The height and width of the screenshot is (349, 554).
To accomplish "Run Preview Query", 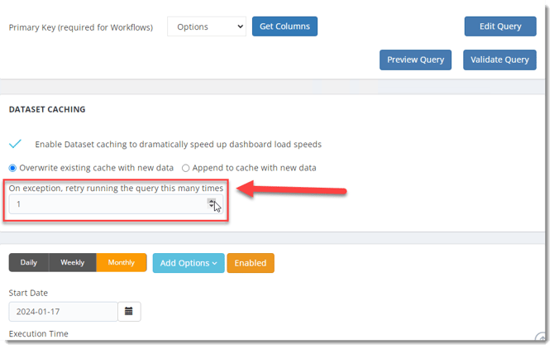I will point(416,60).
